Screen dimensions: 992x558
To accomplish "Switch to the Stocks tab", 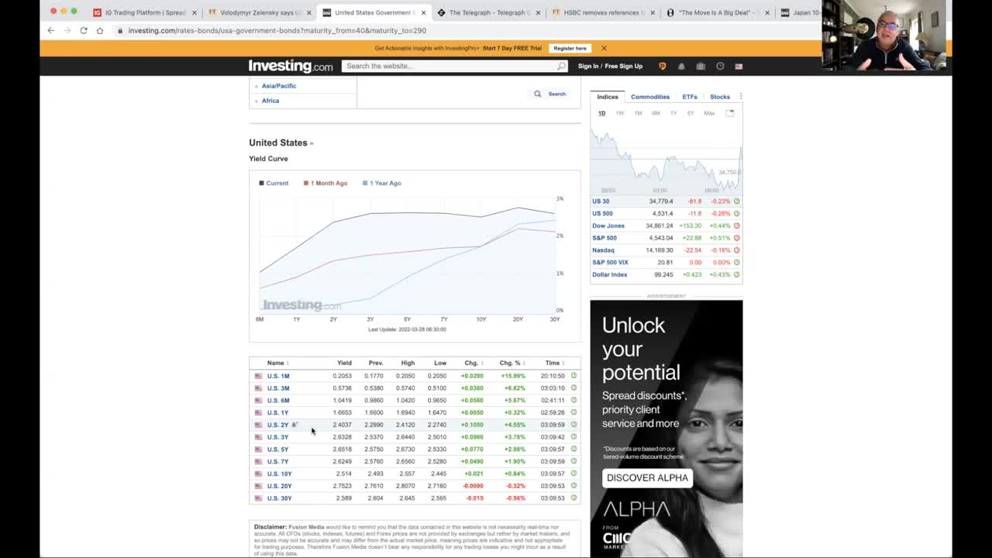I will 720,97.
